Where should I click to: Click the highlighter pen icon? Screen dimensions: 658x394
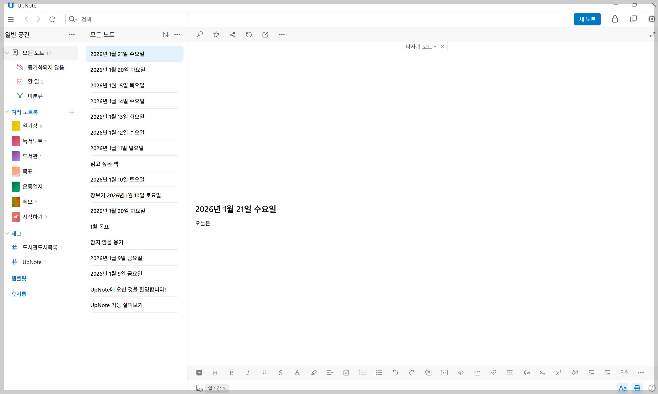(x=314, y=372)
